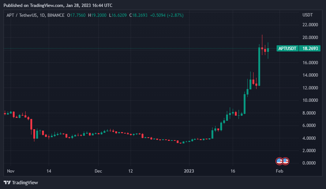The width and height of the screenshot is (326, 189).
Task: Click the Nov date axis label
Action: [x=11, y=171]
